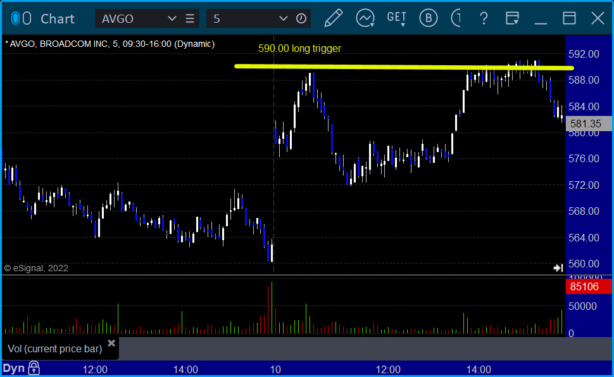Image resolution: width=614 pixels, height=377 pixels.
Task: Click the second 12:00 time label
Action: pos(388,369)
